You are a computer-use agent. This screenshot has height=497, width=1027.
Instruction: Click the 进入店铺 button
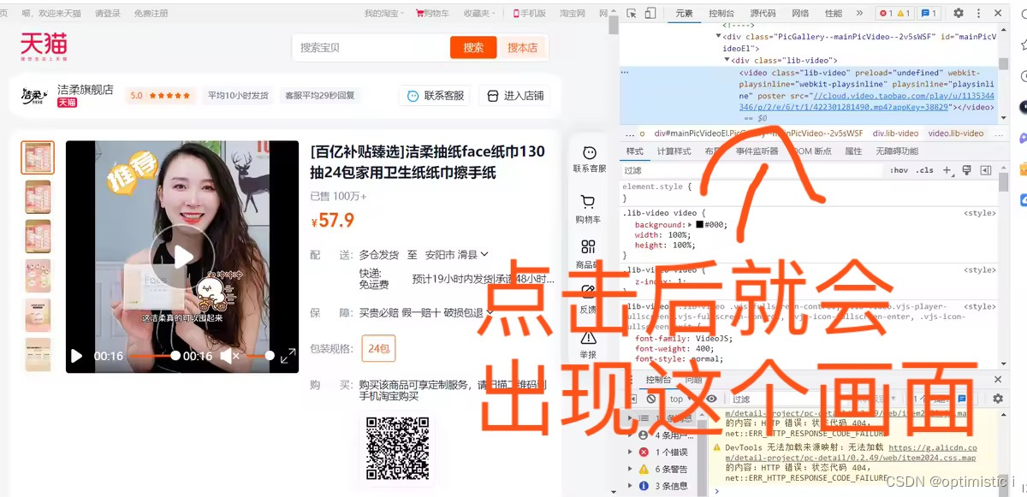(516, 96)
